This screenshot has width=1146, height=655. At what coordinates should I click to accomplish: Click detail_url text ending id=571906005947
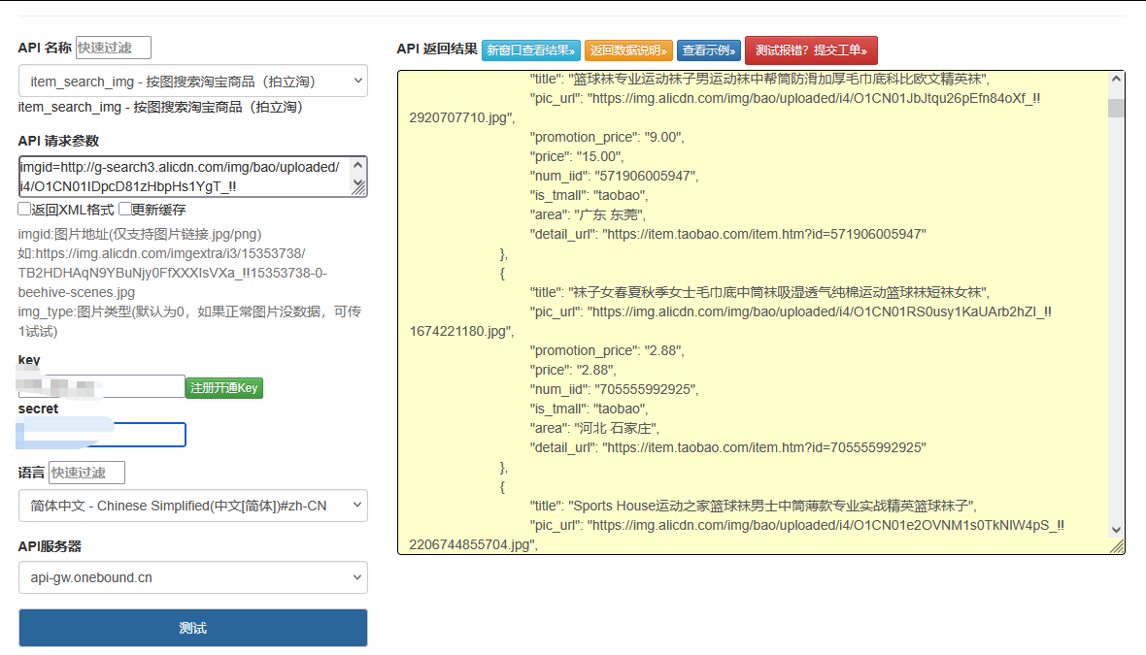[x=728, y=235]
